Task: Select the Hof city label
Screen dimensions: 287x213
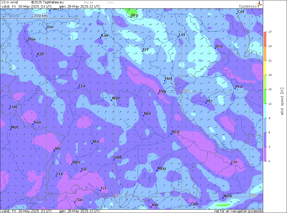Action: click(169, 79)
